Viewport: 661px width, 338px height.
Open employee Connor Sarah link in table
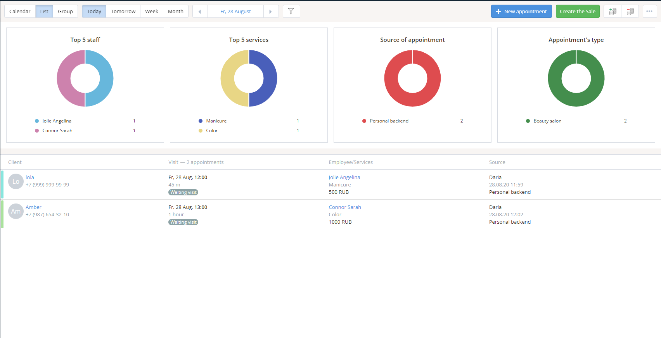click(x=345, y=207)
